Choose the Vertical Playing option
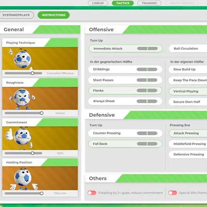207x207 pixels. (x=188, y=91)
